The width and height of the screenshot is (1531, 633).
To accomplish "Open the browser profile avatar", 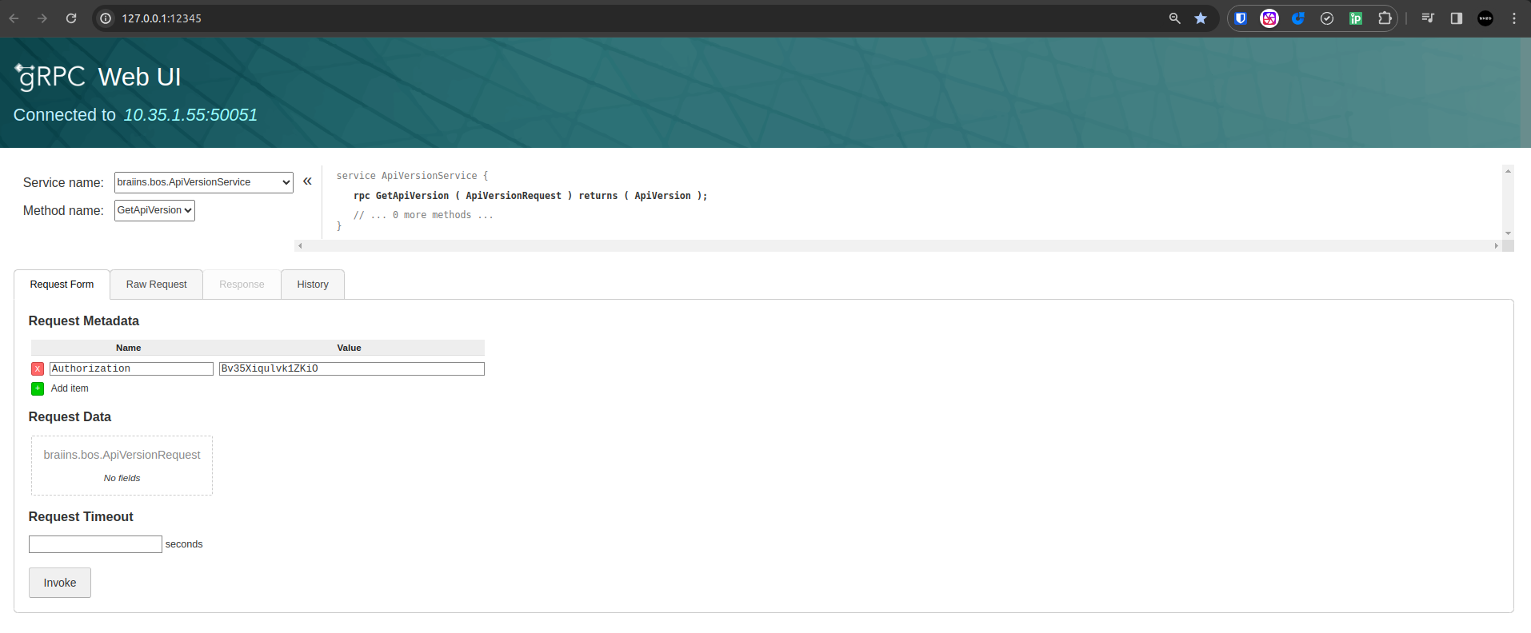I will coord(1485,18).
